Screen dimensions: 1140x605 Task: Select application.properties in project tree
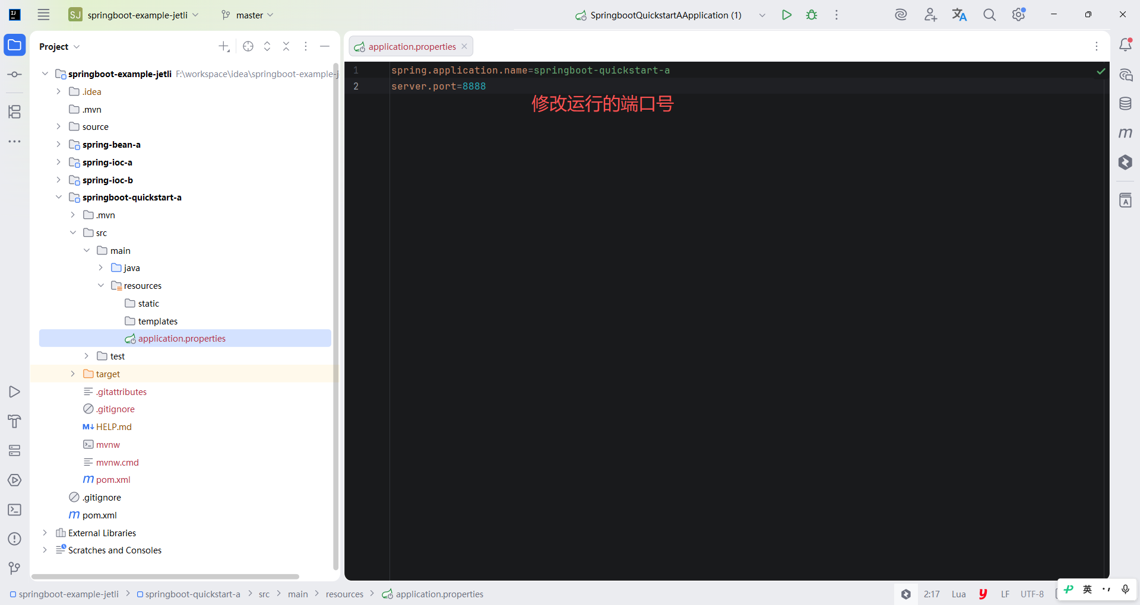[x=185, y=338]
